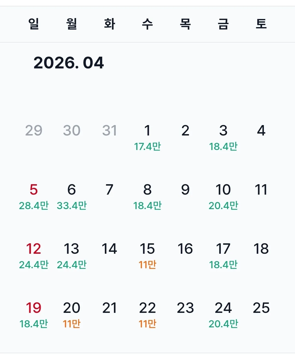Select April 22 priced at 11만
Screen dimensions: 295x355
147,315
